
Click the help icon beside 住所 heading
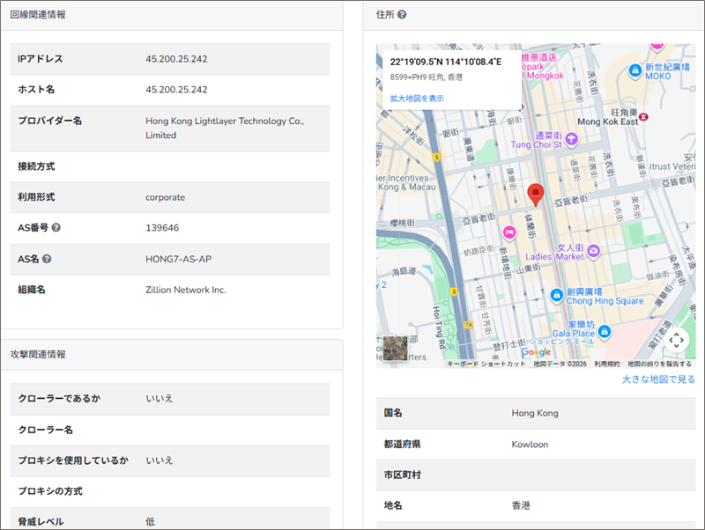402,15
